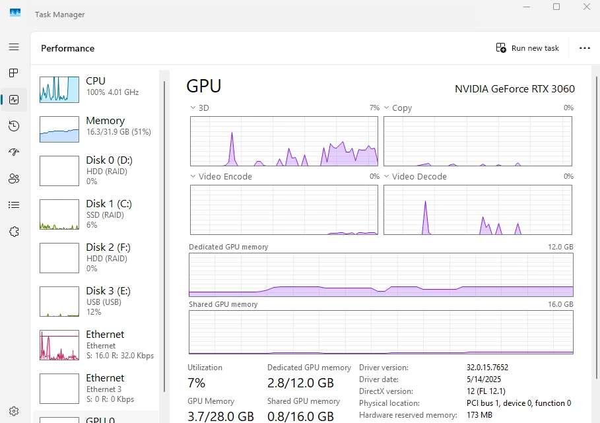The image size is (600, 423).
Task: Select the GPU 0 item
Action: click(x=96, y=418)
